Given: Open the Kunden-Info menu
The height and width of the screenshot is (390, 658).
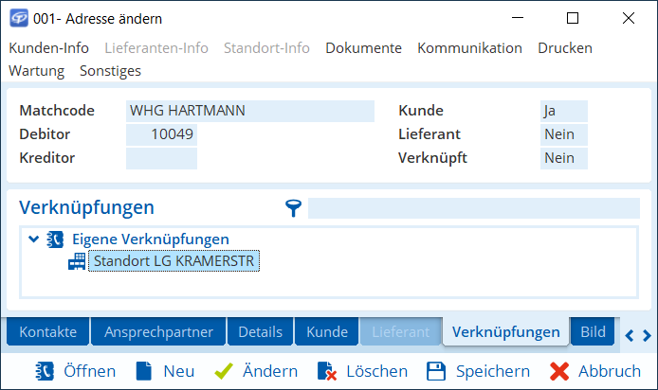Looking at the screenshot, I should [48, 48].
